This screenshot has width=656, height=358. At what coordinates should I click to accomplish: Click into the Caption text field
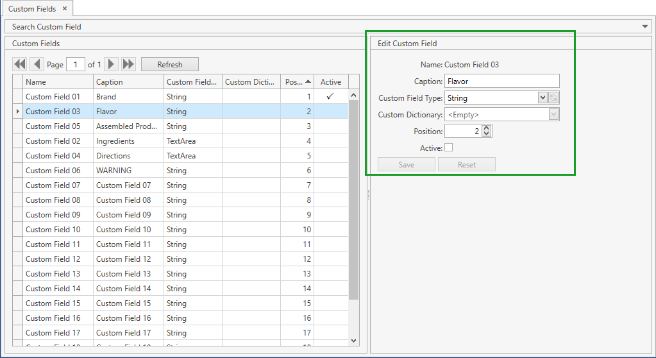point(501,81)
